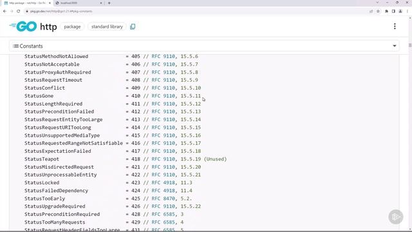The image size is (412, 232).
Task: Open the Constants outline list icon
Action: tap(15, 46)
